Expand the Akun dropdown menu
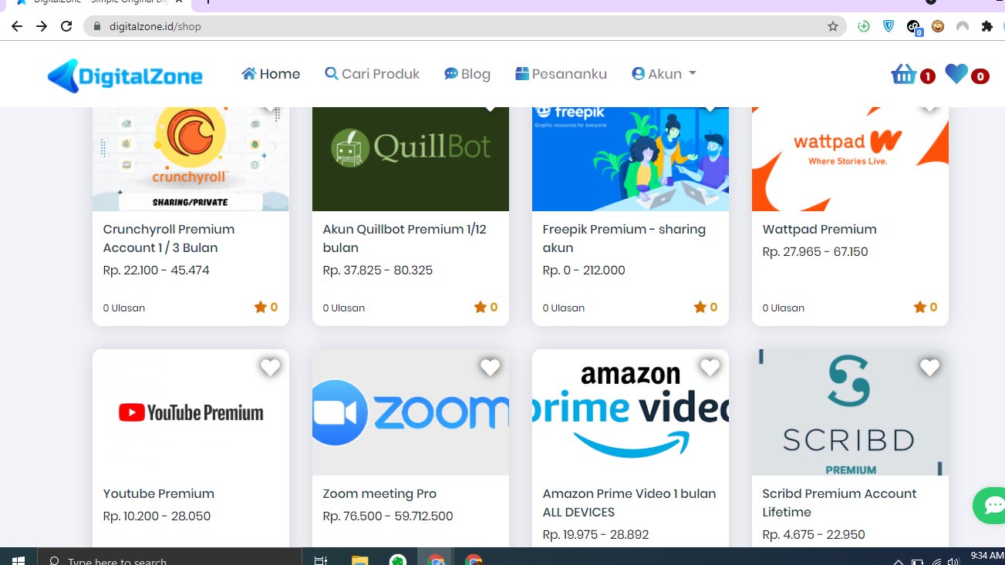The width and height of the screenshot is (1005, 565). pos(663,73)
